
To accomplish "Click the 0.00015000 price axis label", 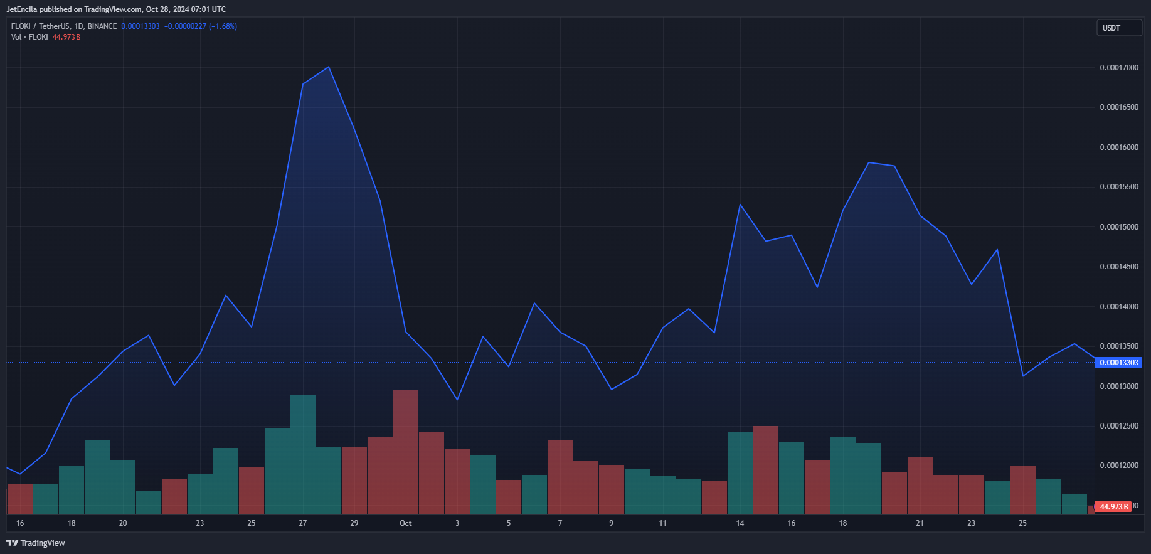I will point(1119,227).
